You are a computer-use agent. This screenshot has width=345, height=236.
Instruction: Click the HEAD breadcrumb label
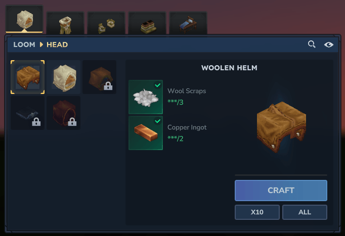[57, 44]
